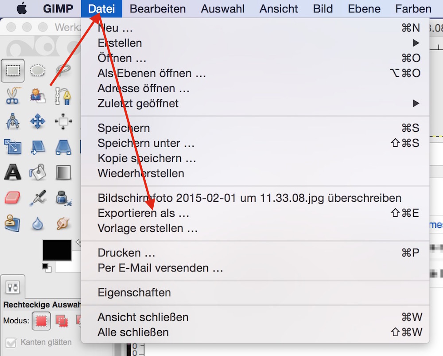The height and width of the screenshot is (356, 443).
Task: Choose Drucken … from the menu
Action: [255, 253]
